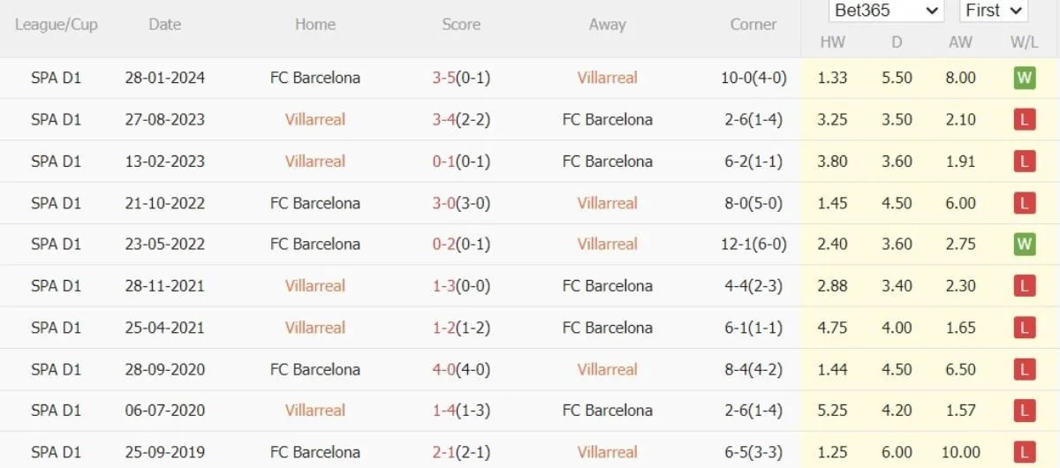Click the 10.00 away odds for 25-09-2019
This screenshot has height=468, width=1060.
[960, 452]
